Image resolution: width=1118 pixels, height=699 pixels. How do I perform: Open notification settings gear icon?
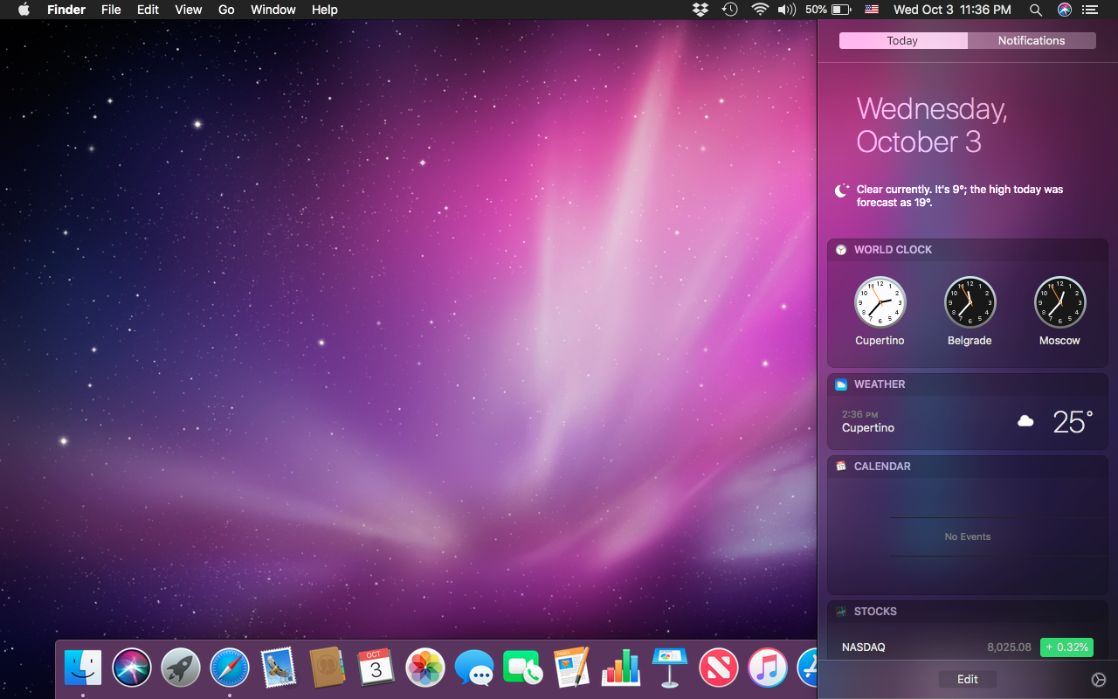tap(1099, 680)
